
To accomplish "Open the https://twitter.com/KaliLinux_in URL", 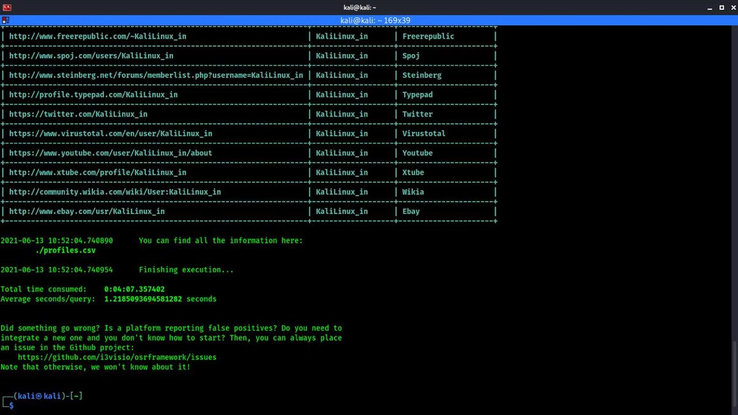I will (x=78, y=114).
